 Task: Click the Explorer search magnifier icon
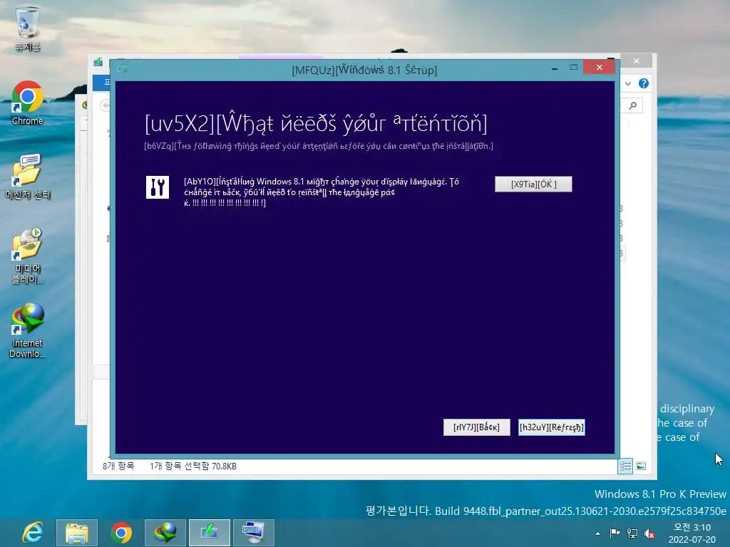[632, 105]
